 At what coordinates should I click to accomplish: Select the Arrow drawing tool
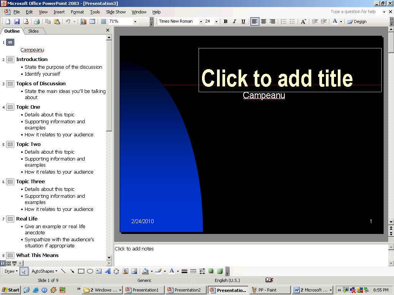click(72, 271)
